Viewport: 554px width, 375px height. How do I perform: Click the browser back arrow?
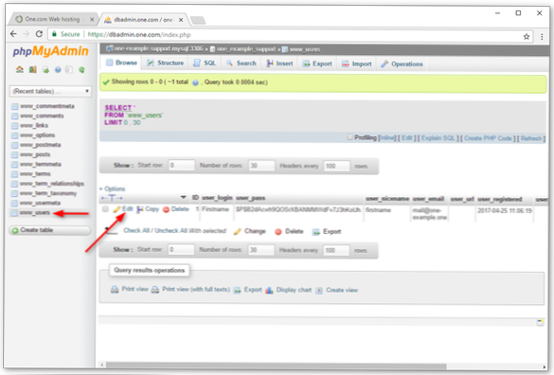[13, 34]
